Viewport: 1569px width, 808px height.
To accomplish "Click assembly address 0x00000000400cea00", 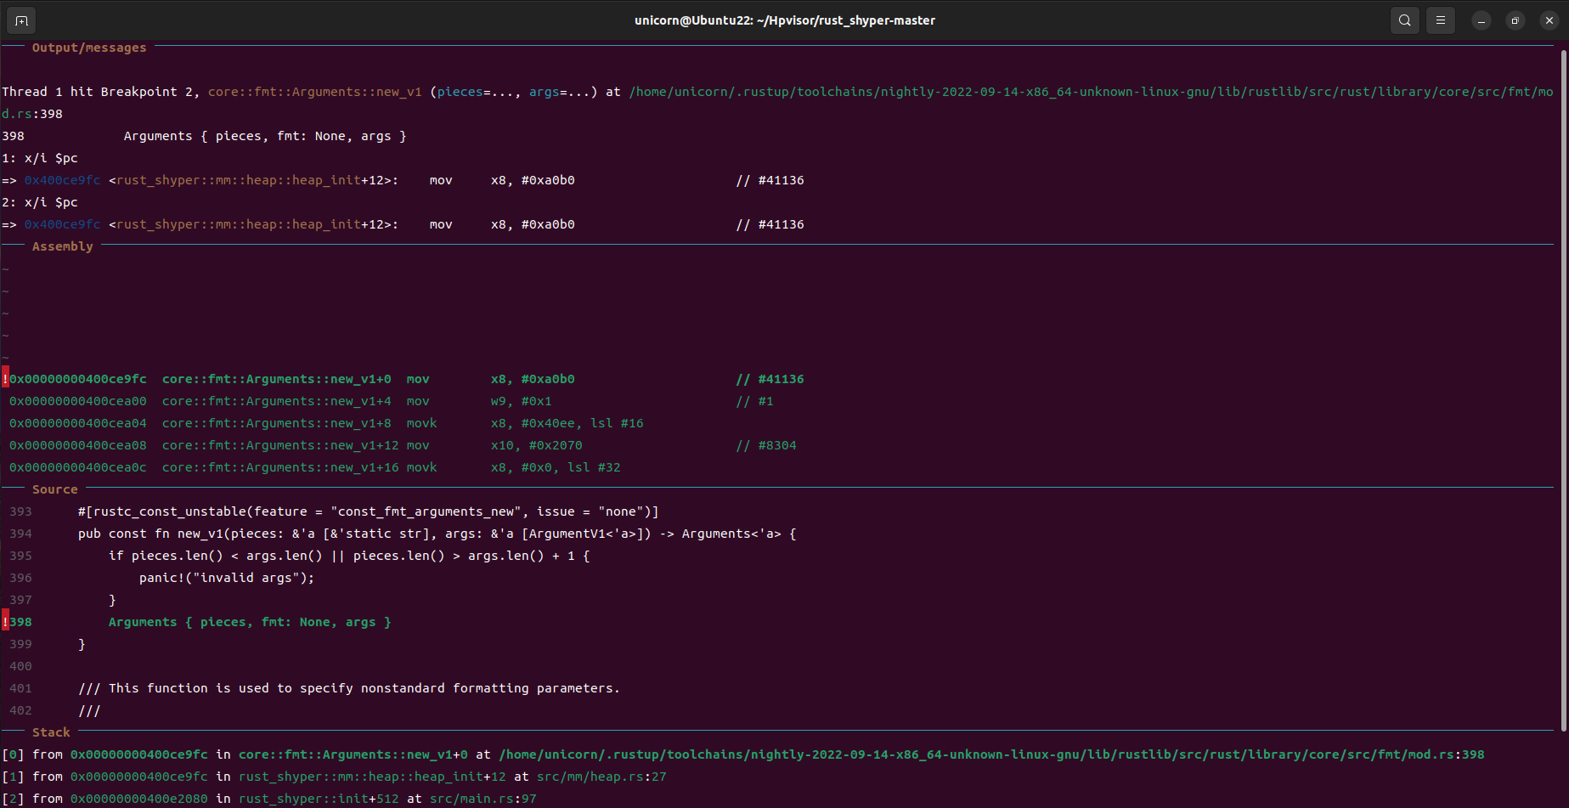I will (x=78, y=401).
